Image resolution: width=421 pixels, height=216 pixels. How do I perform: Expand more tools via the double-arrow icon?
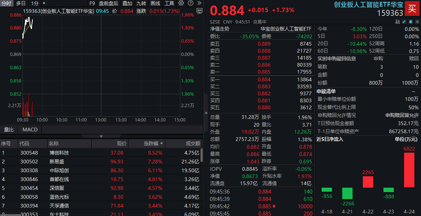(x=200, y=3)
